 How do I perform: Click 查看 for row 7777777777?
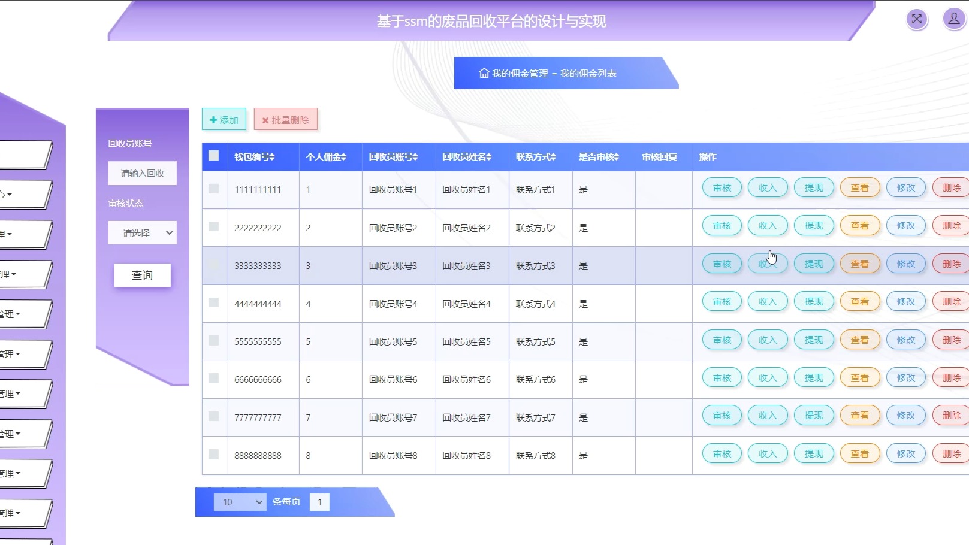coord(860,416)
